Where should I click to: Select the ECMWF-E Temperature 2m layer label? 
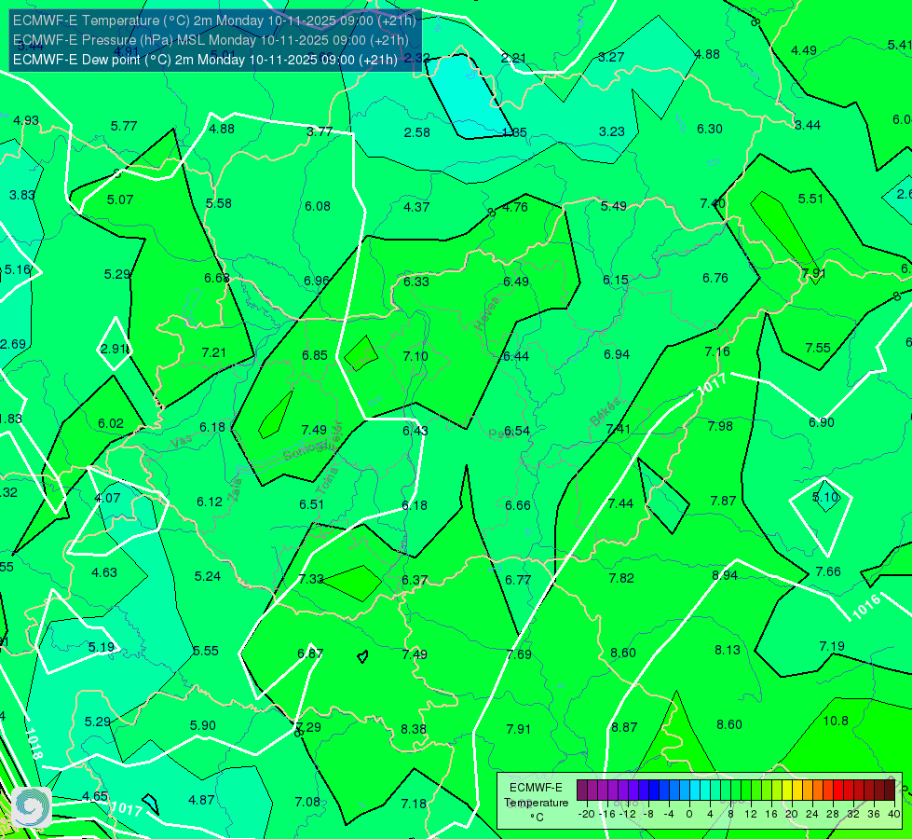[x=214, y=21]
